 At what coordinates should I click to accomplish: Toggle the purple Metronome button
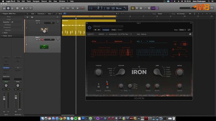(157, 8)
